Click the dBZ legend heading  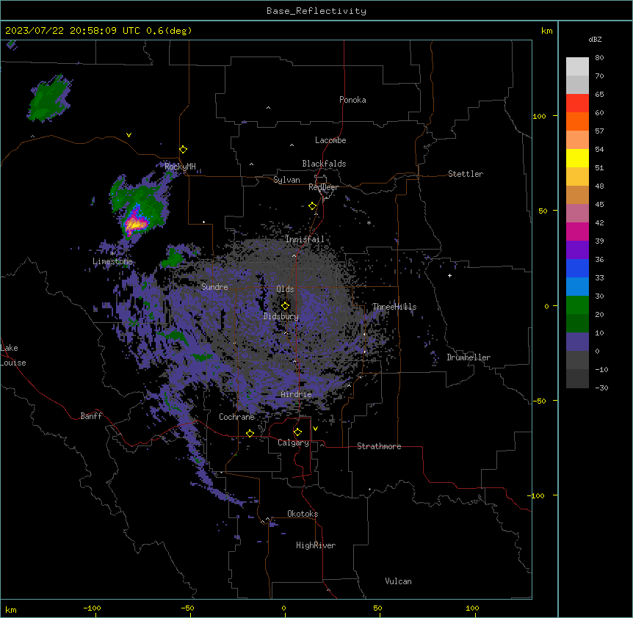[x=595, y=40]
